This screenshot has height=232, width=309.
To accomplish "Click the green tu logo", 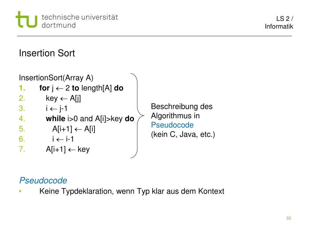I will click(27, 19).
